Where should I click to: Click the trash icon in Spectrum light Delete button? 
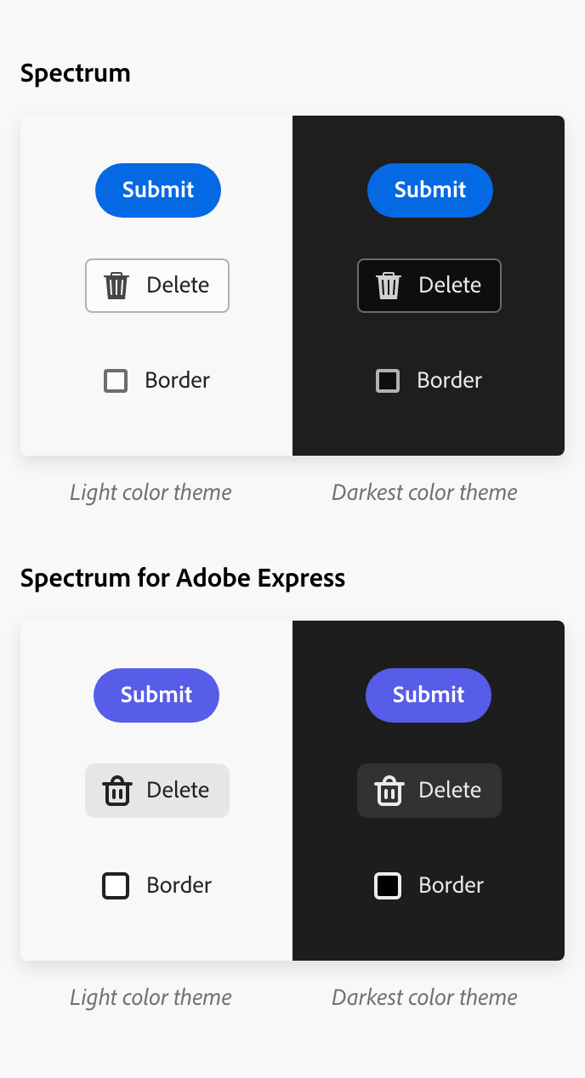tap(115, 286)
